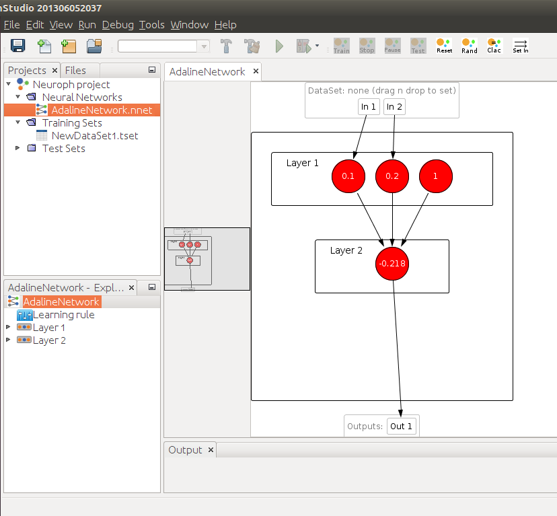Click the Set In toolbar icon

pos(520,46)
